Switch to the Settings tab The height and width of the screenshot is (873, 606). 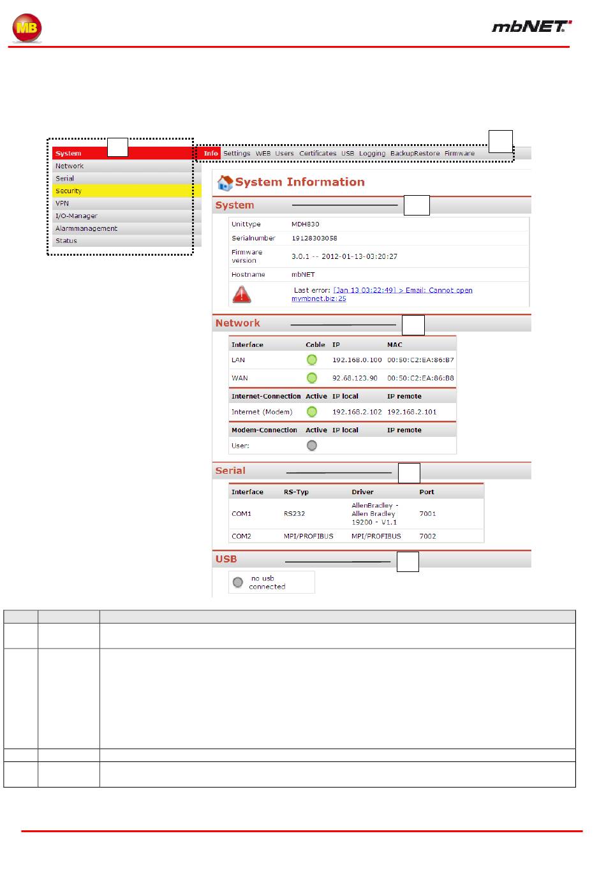[x=237, y=154]
